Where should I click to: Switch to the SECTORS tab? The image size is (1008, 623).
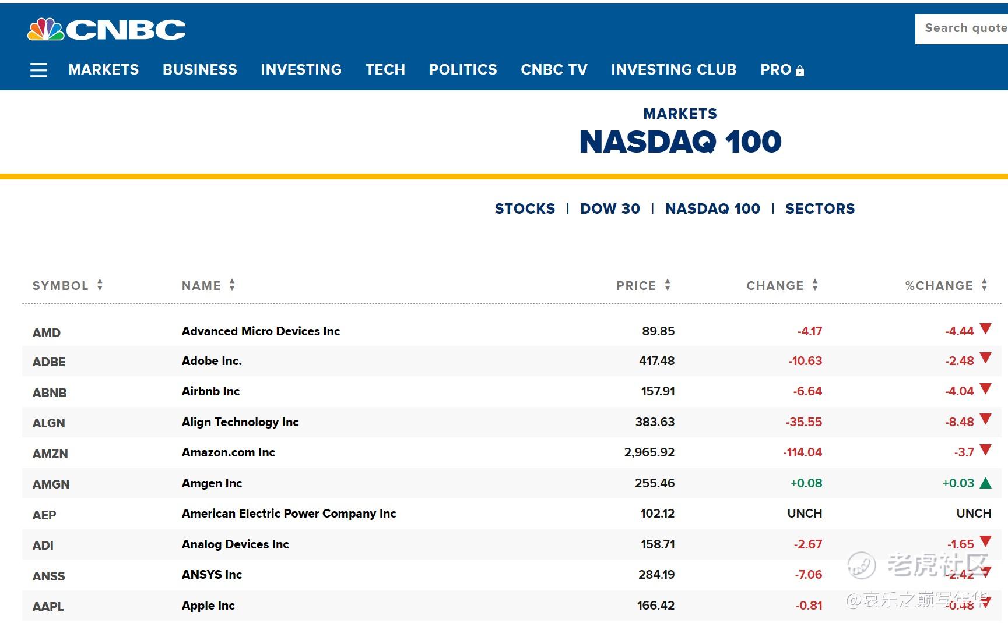[x=820, y=208]
